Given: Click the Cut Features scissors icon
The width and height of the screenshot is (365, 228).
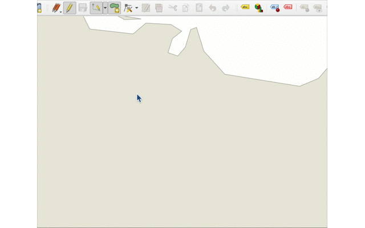Looking at the screenshot, I should (x=172, y=8).
